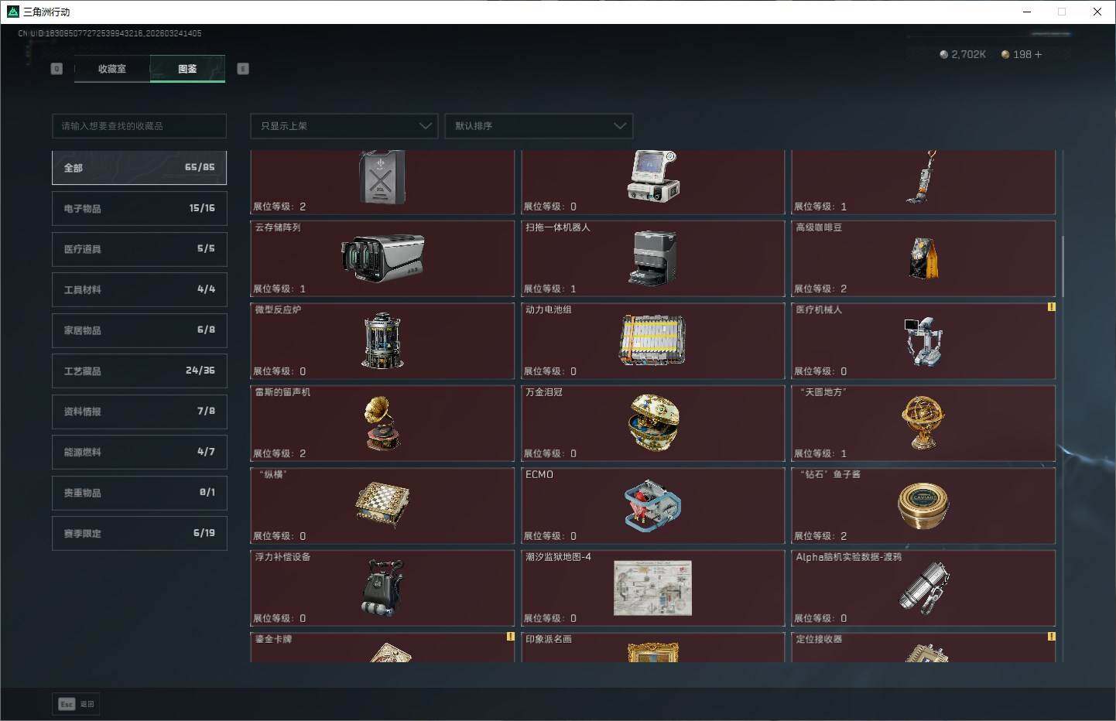Select the ECMO machine icon
The height and width of the screenshot is (721, 1116).
pyautogui.click(x=653, y=505)
